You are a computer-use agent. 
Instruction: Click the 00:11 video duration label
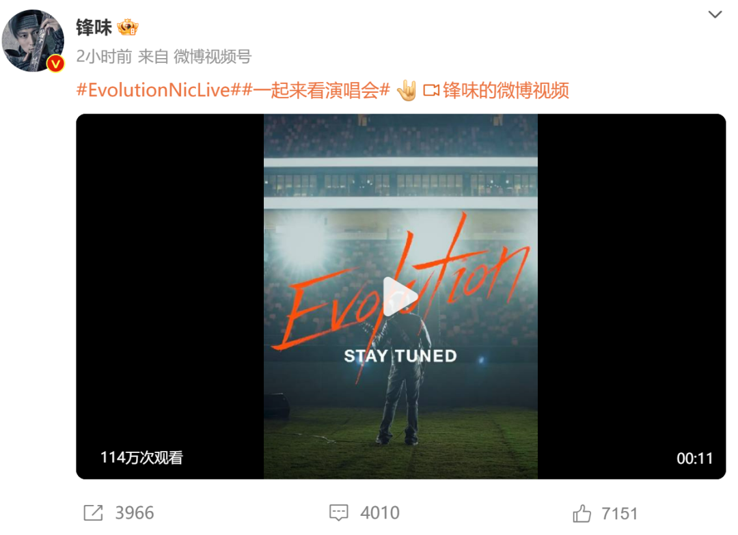(x=695, y=458)
